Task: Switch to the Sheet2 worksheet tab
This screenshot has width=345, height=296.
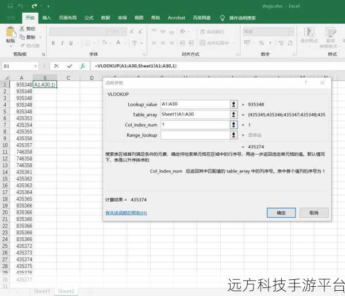Action: [66, 291]
